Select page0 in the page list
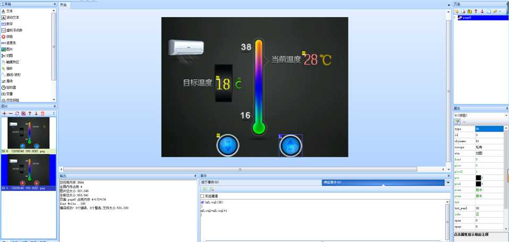The height and width of the screenshot is (242, 509). coord(468,18)
